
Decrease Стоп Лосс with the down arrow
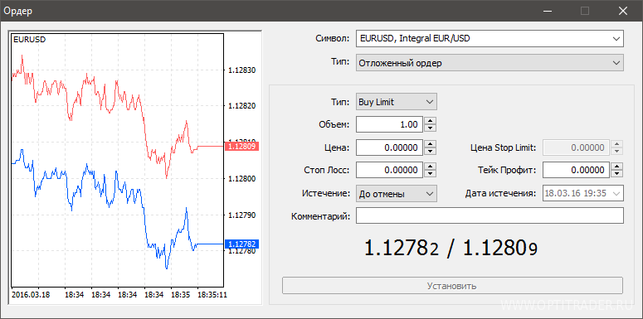pyautogui.click(x=430, y=174)
